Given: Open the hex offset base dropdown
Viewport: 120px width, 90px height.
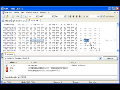Looking at the screenshot, I should [x=65, y=16].
